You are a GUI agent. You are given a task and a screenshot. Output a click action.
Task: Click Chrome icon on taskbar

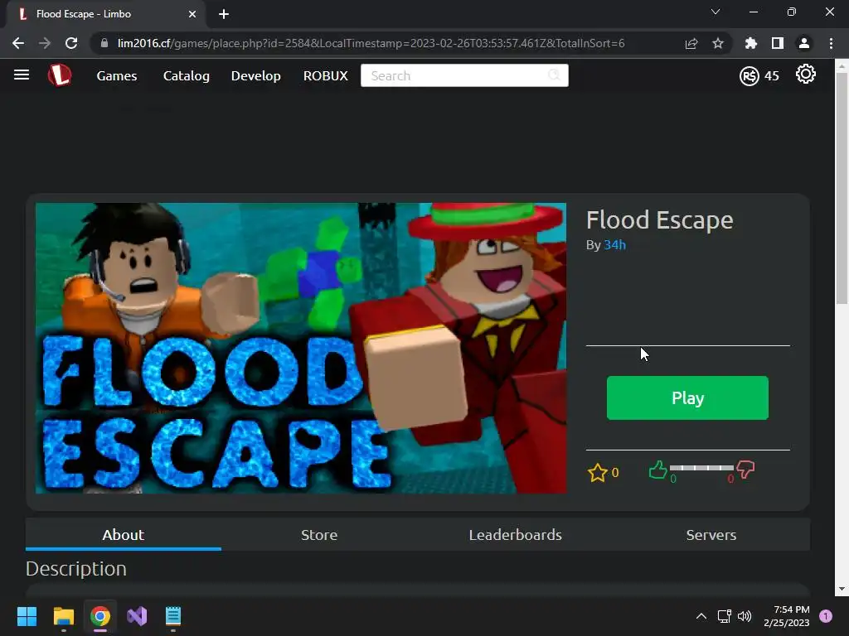pos(100,616)
